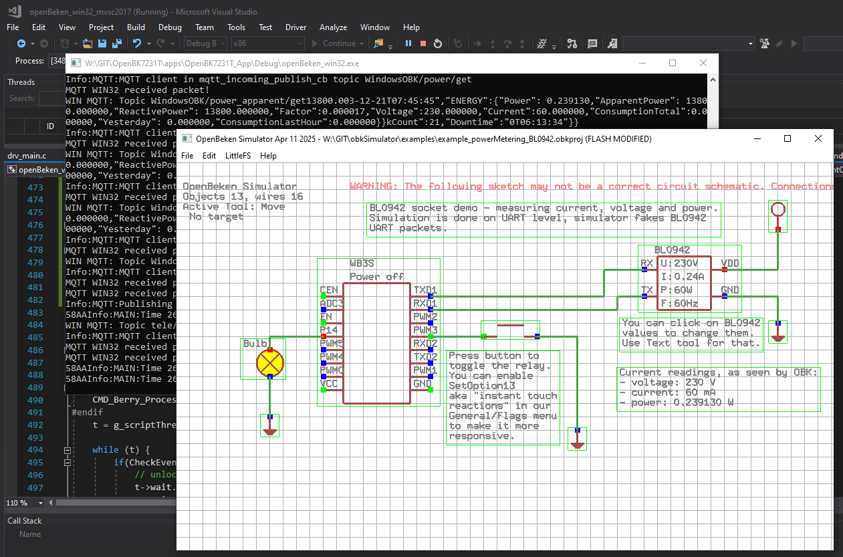Click the Open File folder icon
The image size is (843, 557).
pyautogui.click(x=88, y=43)
